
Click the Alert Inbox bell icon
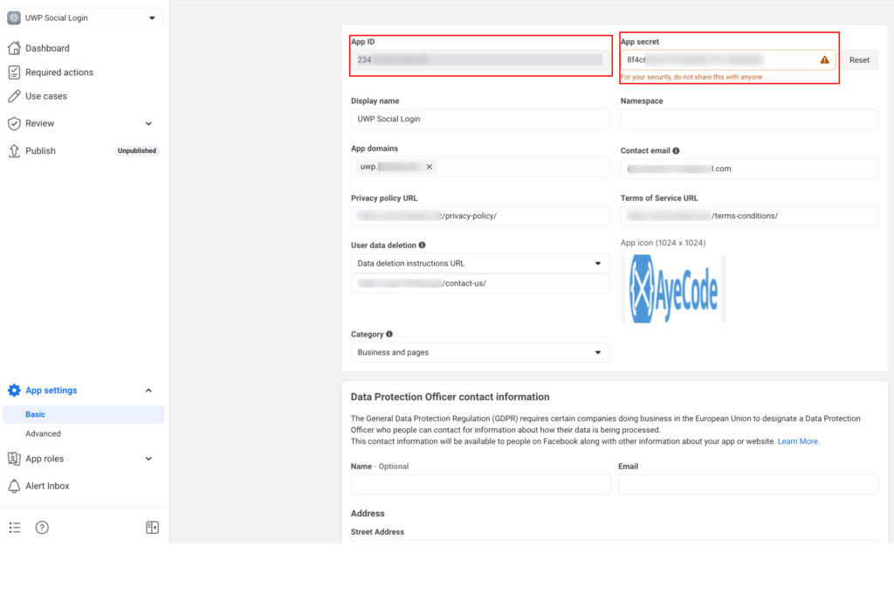click(x=14, y=486)
